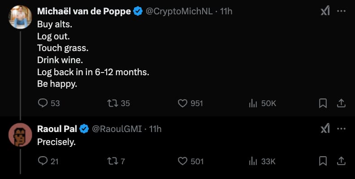Visit the @RaoulGMI handle link
The width and height of the screenshot is (355, 179).
coord(117,129)
